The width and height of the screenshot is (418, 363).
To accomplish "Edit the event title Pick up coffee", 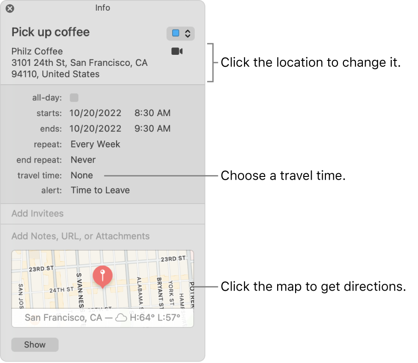I will pyautogui.click(x=51, y=32).
